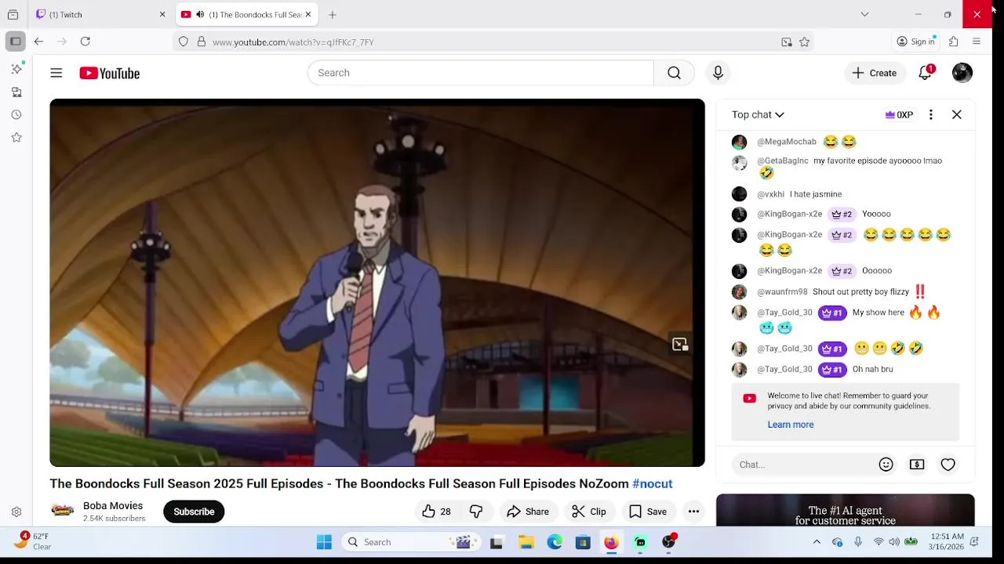
Task: Follow the Learn more chat link
Action: [x=790, y=425]
